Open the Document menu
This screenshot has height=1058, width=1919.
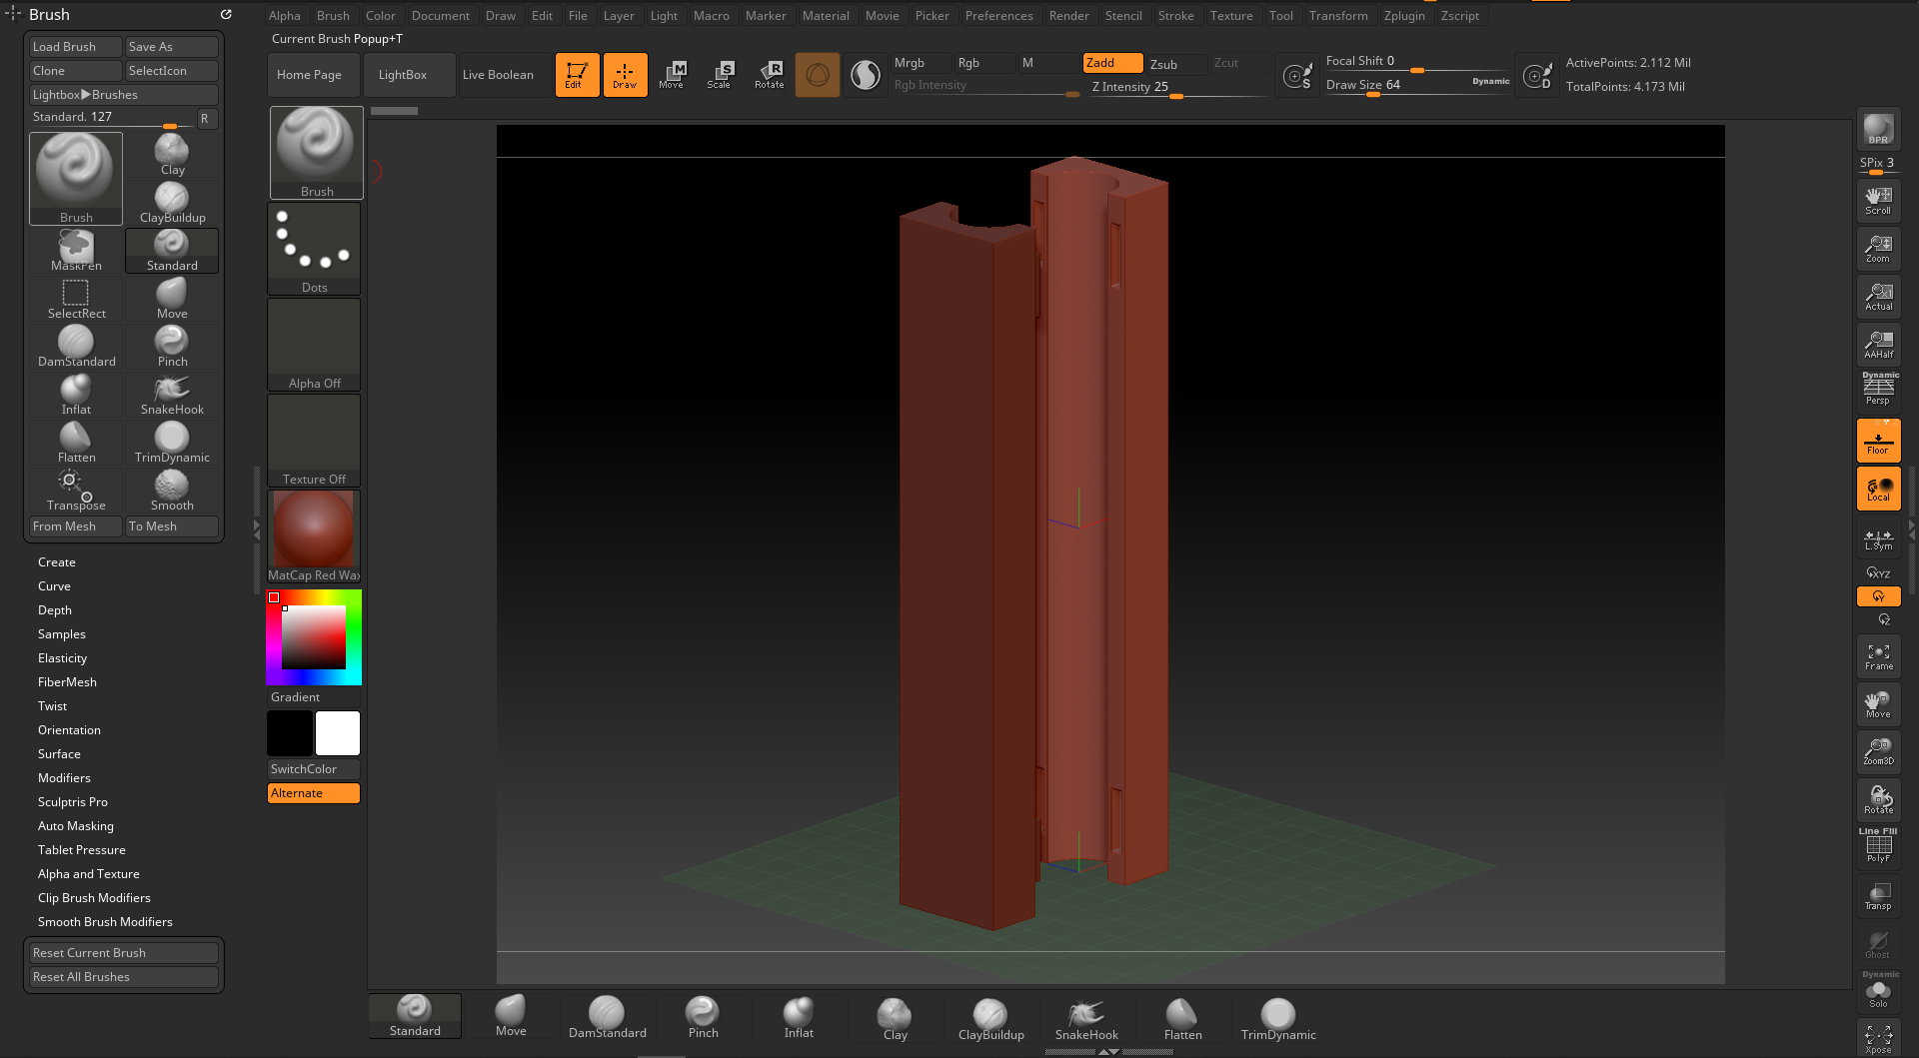441,16
